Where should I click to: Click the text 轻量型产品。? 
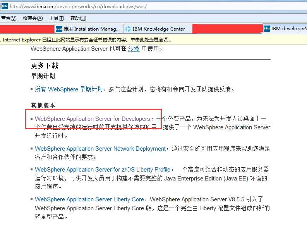pyautogui.click(x=51, y=216)
